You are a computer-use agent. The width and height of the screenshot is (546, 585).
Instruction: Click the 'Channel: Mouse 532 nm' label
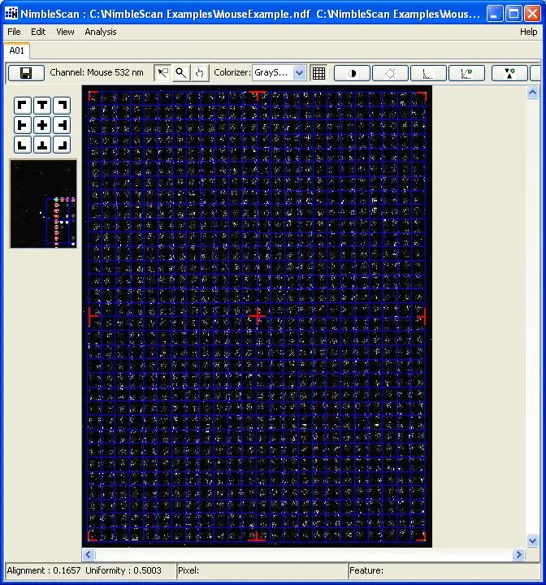point(97,72)
